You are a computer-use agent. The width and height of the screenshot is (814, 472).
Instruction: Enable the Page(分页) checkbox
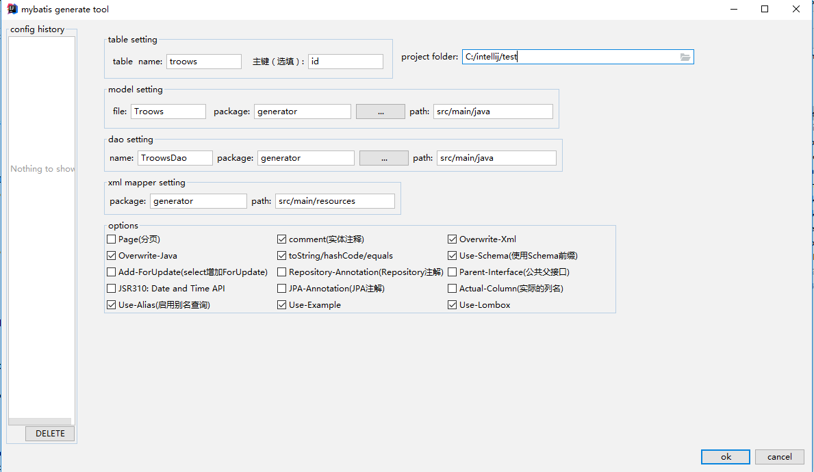[112, 239]
